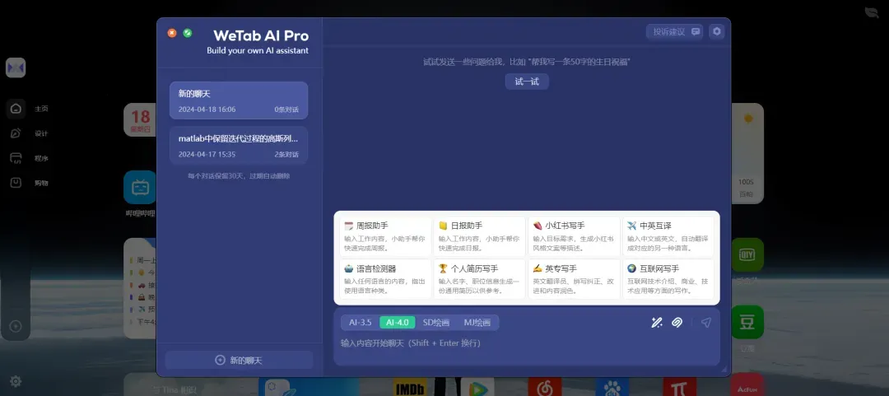Click the 每个对话保留30天 notice text
Screen dimensions: 889x396
[239, 176]
